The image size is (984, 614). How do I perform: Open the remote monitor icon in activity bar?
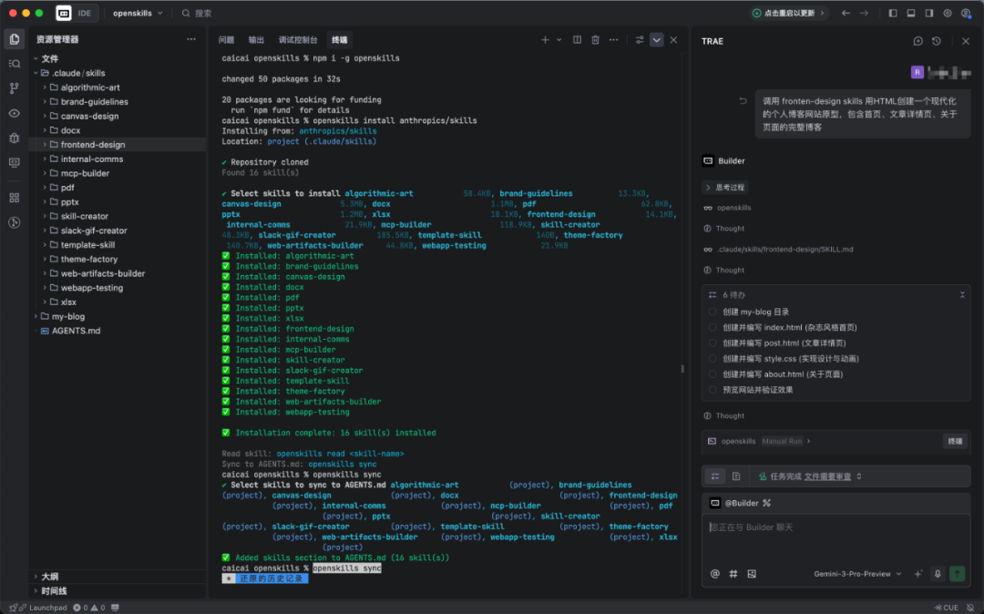[14, 162]
